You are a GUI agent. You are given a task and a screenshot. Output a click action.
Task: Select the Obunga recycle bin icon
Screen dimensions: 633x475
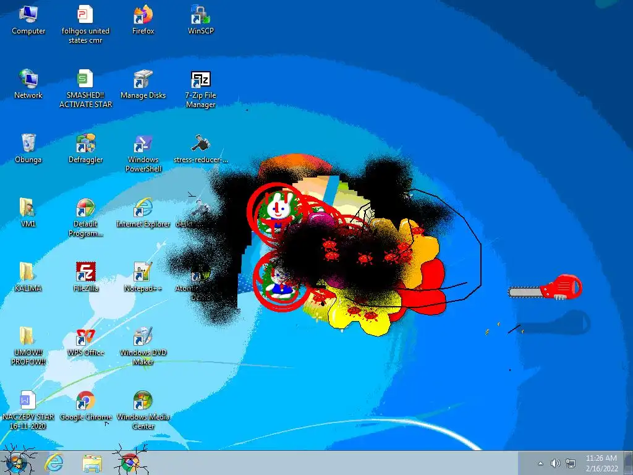click(x=28, y=148)
